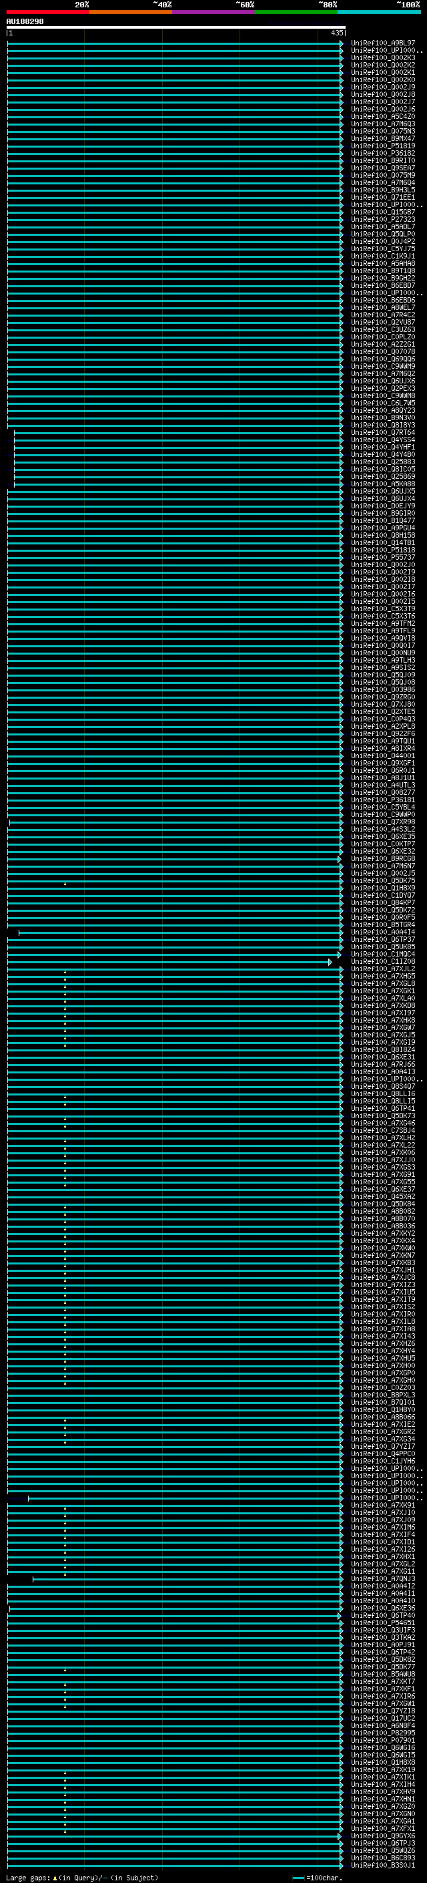Viewport: 427px width, 1883px height.
Task: Select label UniRef100_P54651
Action: coord(382,1622)
